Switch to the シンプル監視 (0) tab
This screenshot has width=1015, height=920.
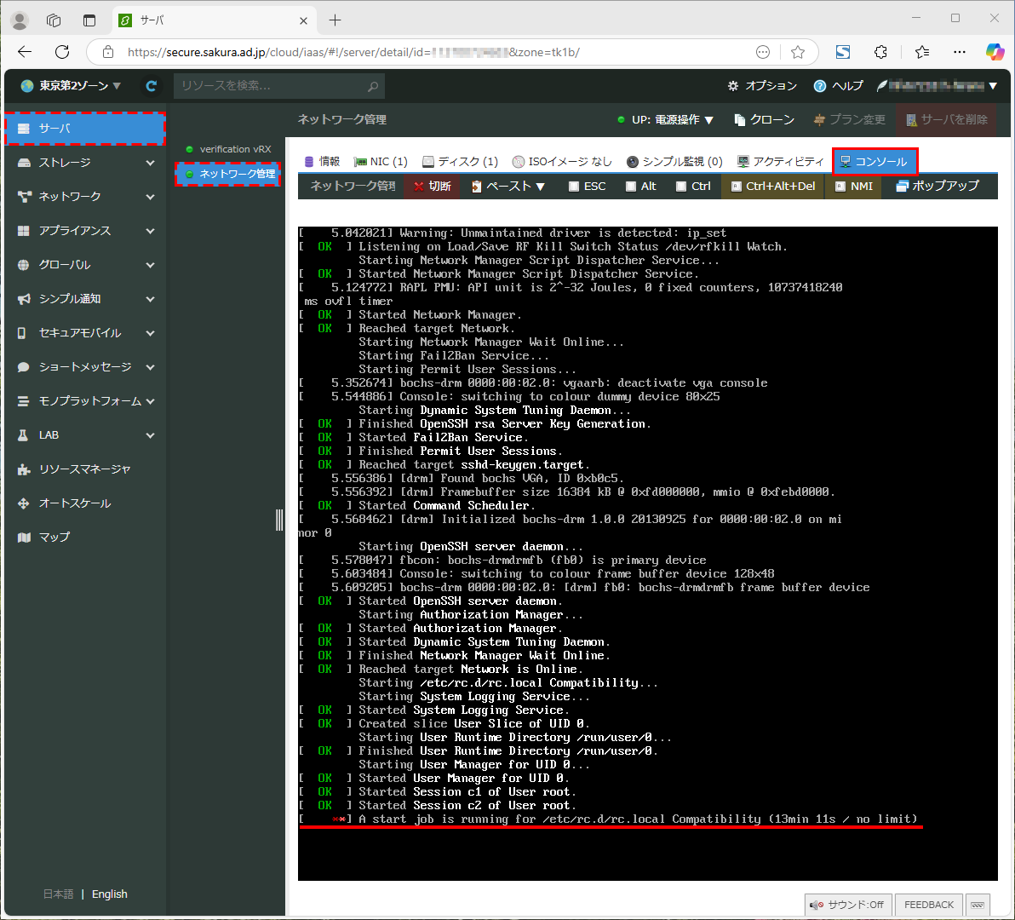point(674,161)
